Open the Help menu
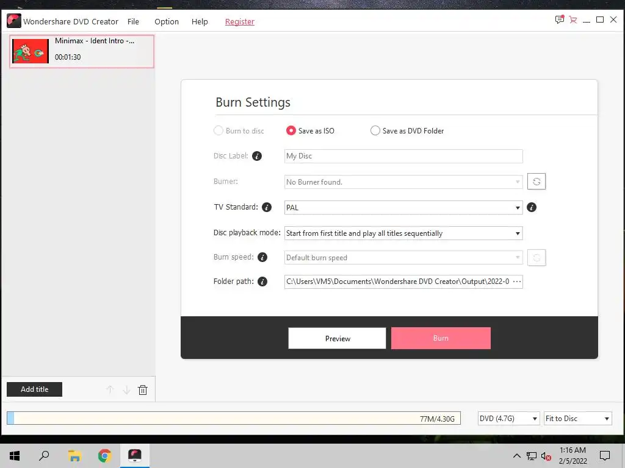625x468 pixels. pyautogui.click(x=200, y=21)
